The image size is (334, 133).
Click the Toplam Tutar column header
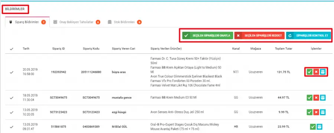(x=284, y=49)
